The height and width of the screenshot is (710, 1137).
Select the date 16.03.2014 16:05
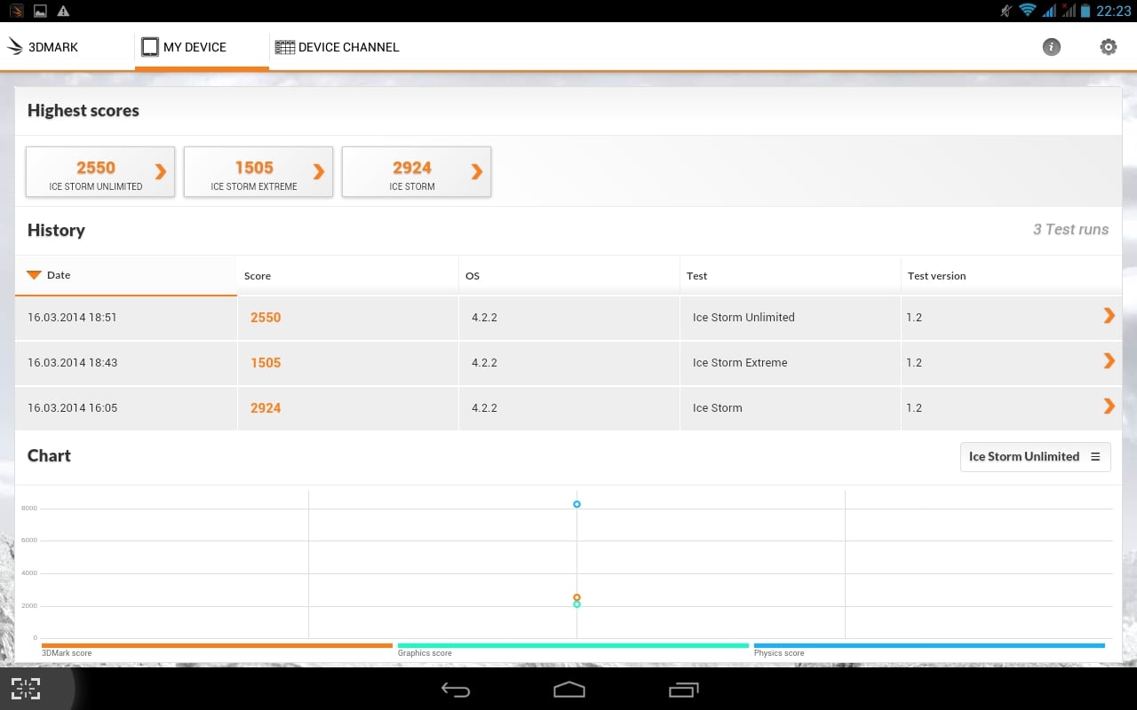[72, 407]
